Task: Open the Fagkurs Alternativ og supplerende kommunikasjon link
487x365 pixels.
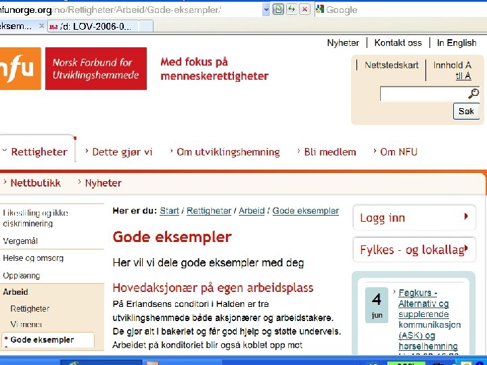Action: click(430, 319)
